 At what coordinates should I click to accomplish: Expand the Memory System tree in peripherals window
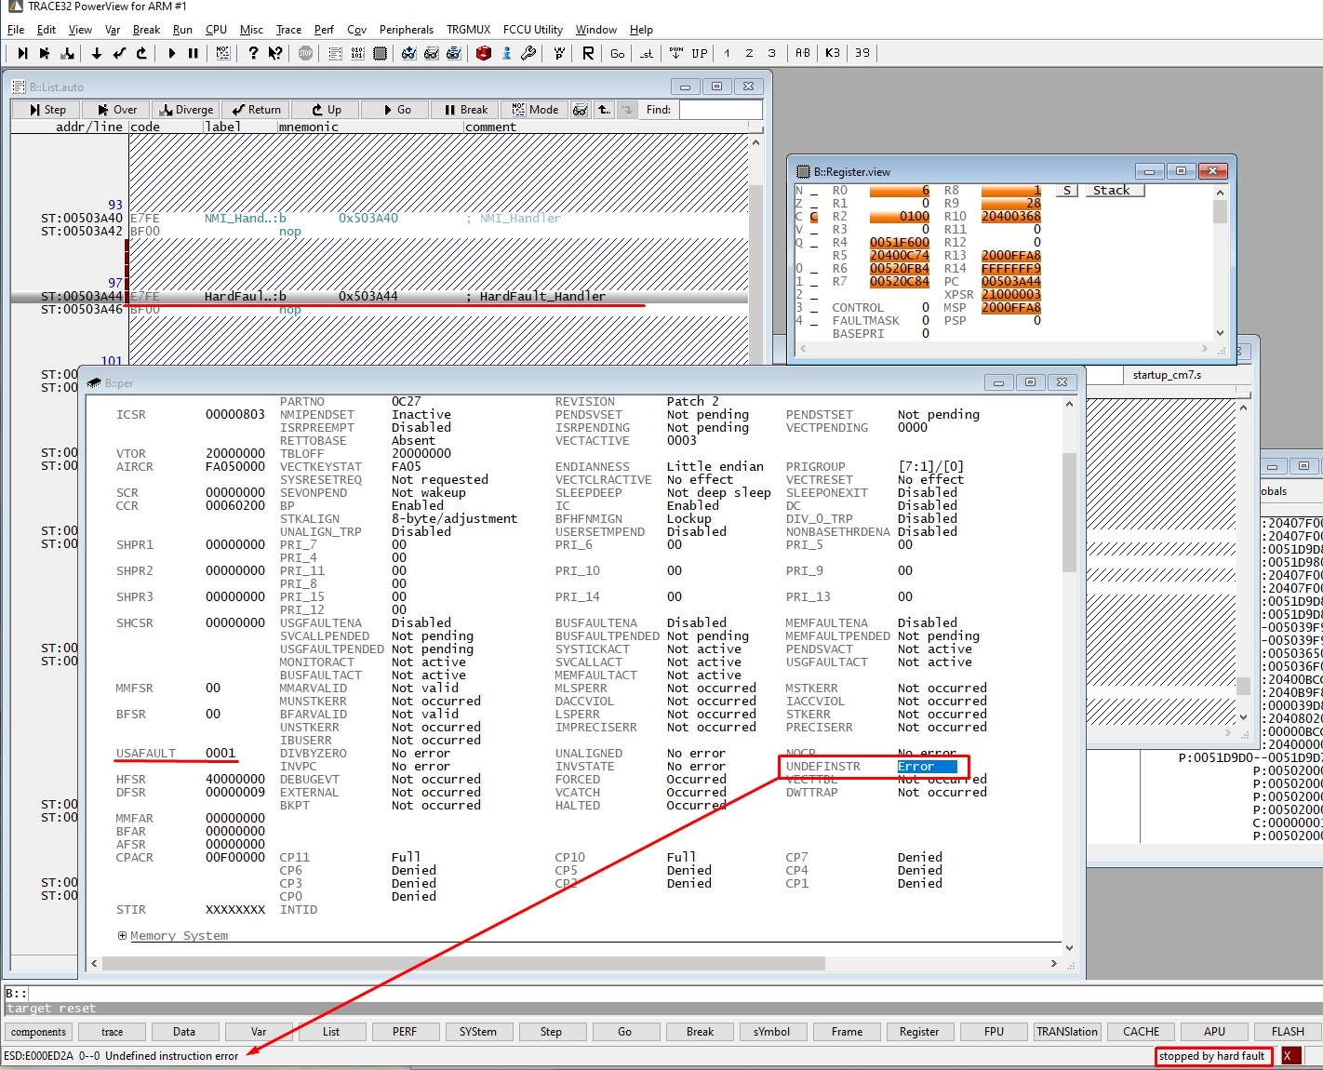(122, 935)
